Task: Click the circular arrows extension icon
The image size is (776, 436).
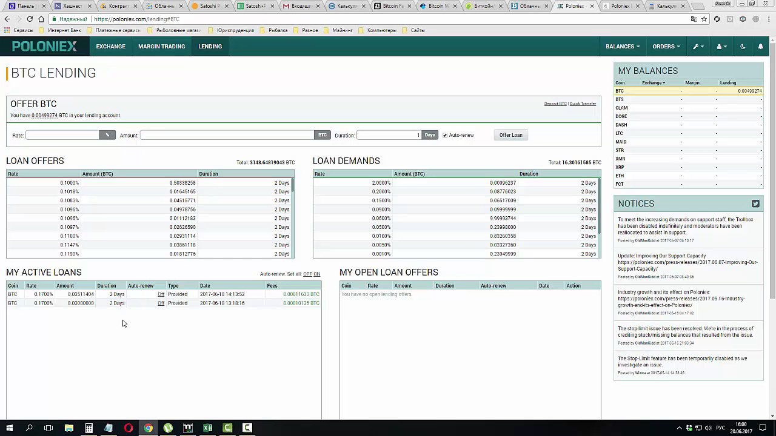Action: click(717, 19)
